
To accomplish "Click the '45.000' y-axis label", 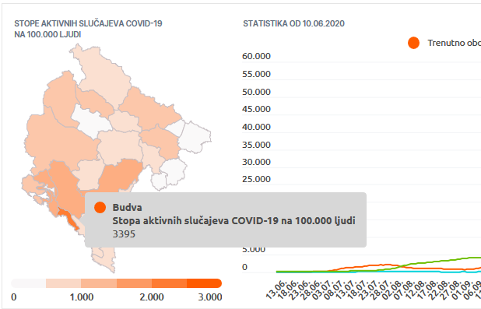I will click(256, 109).
